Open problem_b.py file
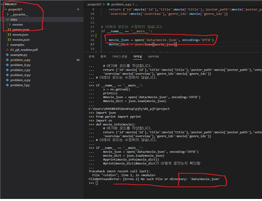The height and width of the screenshot is (201, 262). (x=20, y=65)
